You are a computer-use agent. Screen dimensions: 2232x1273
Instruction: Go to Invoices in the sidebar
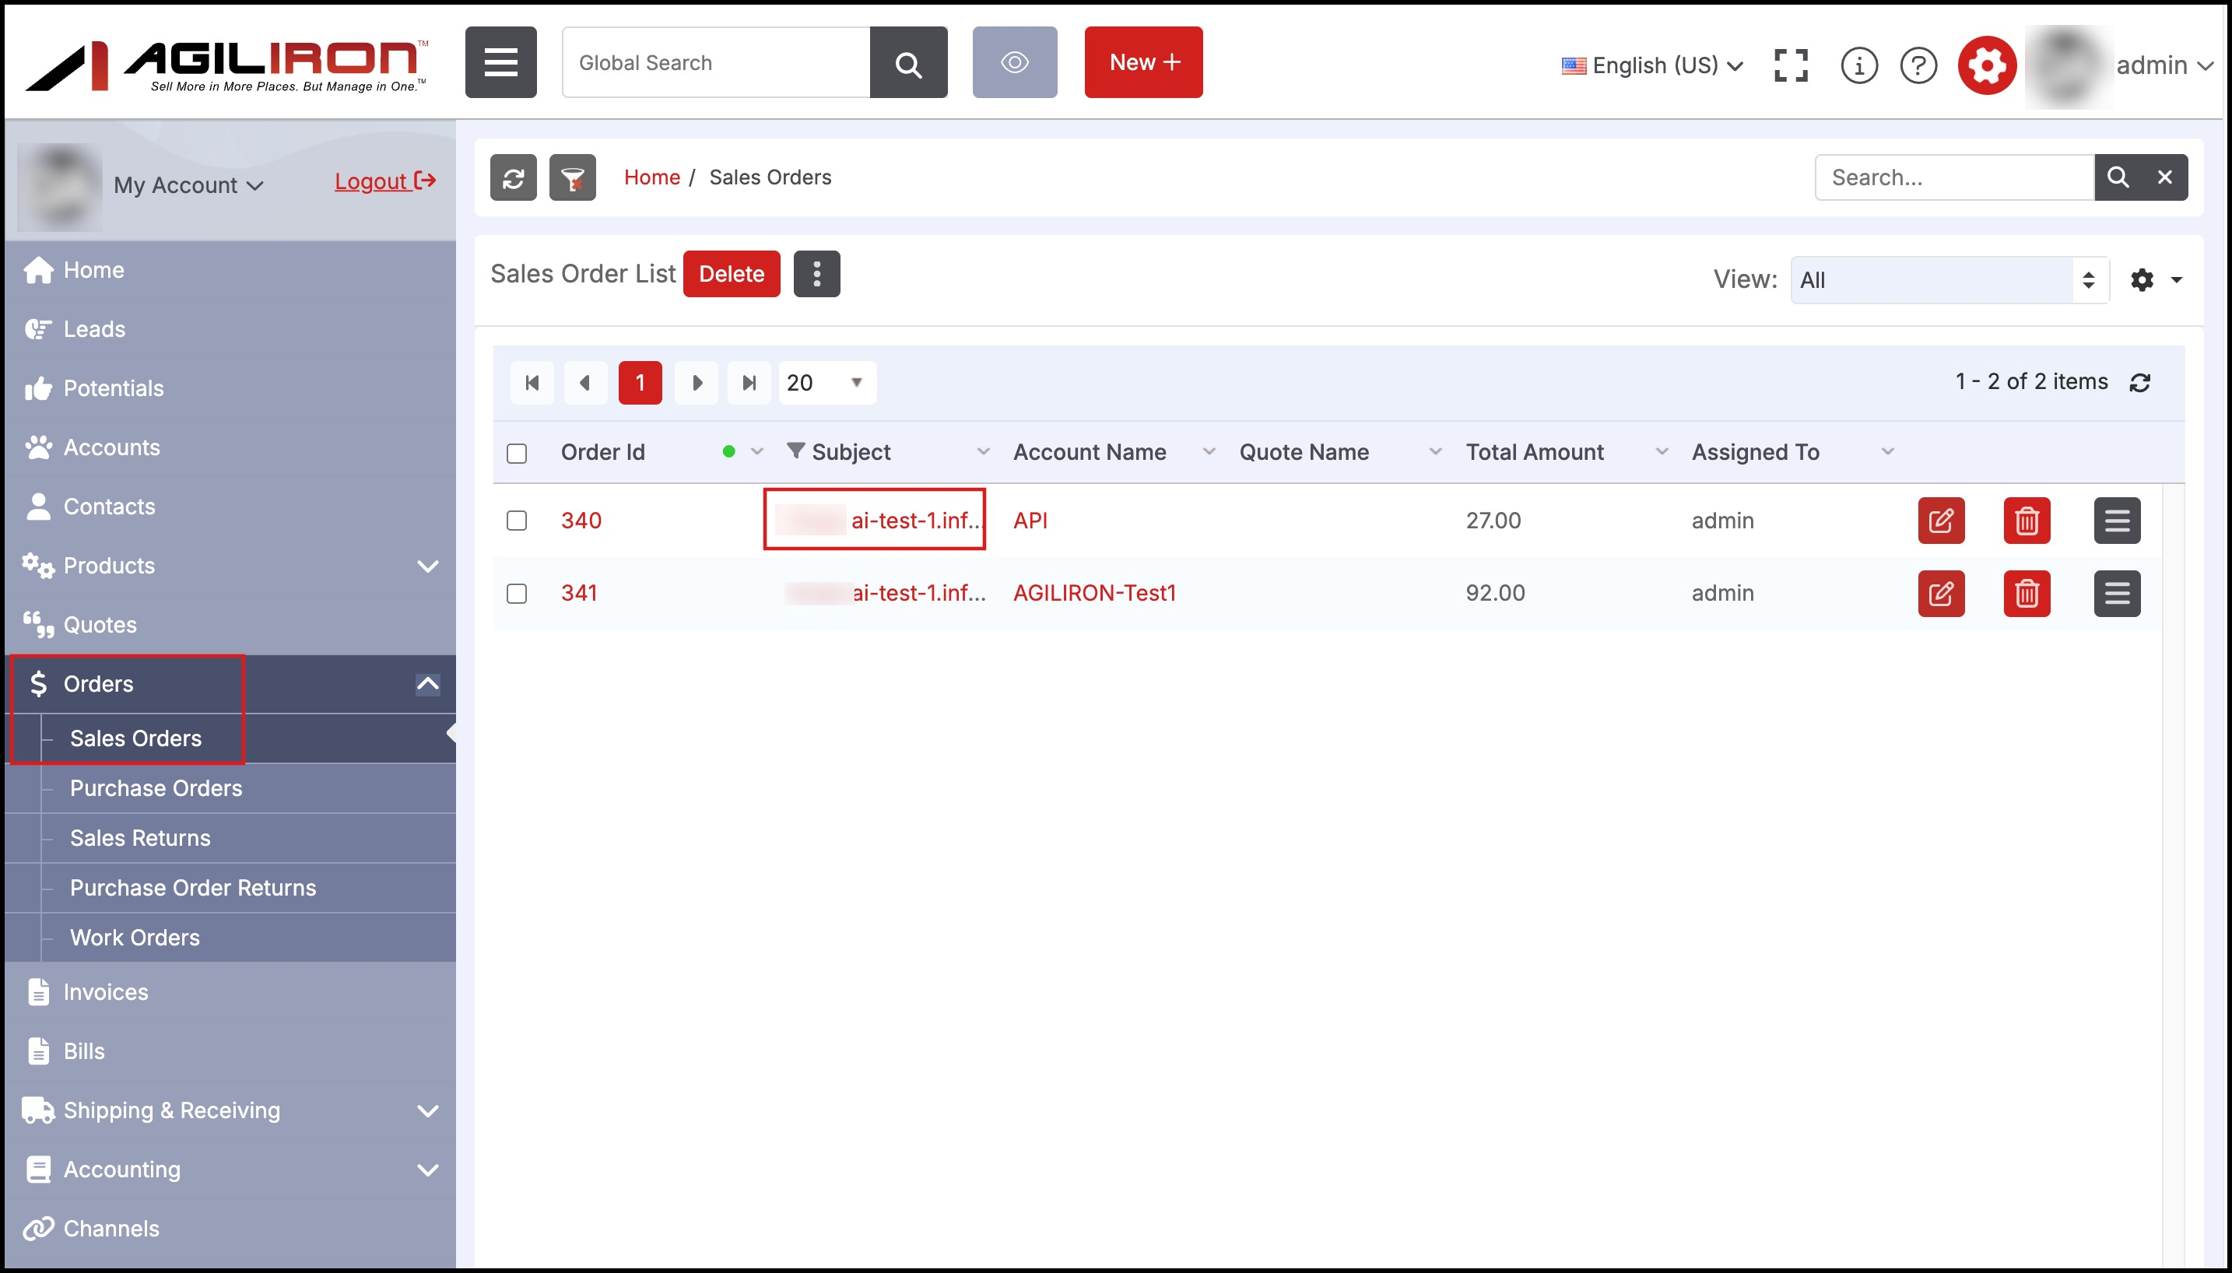coord(106,992)
